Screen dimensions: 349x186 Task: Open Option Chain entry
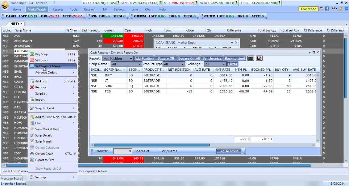(53, 154)
